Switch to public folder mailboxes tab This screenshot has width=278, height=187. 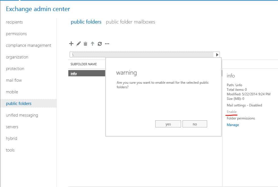(x=130, y=22)
